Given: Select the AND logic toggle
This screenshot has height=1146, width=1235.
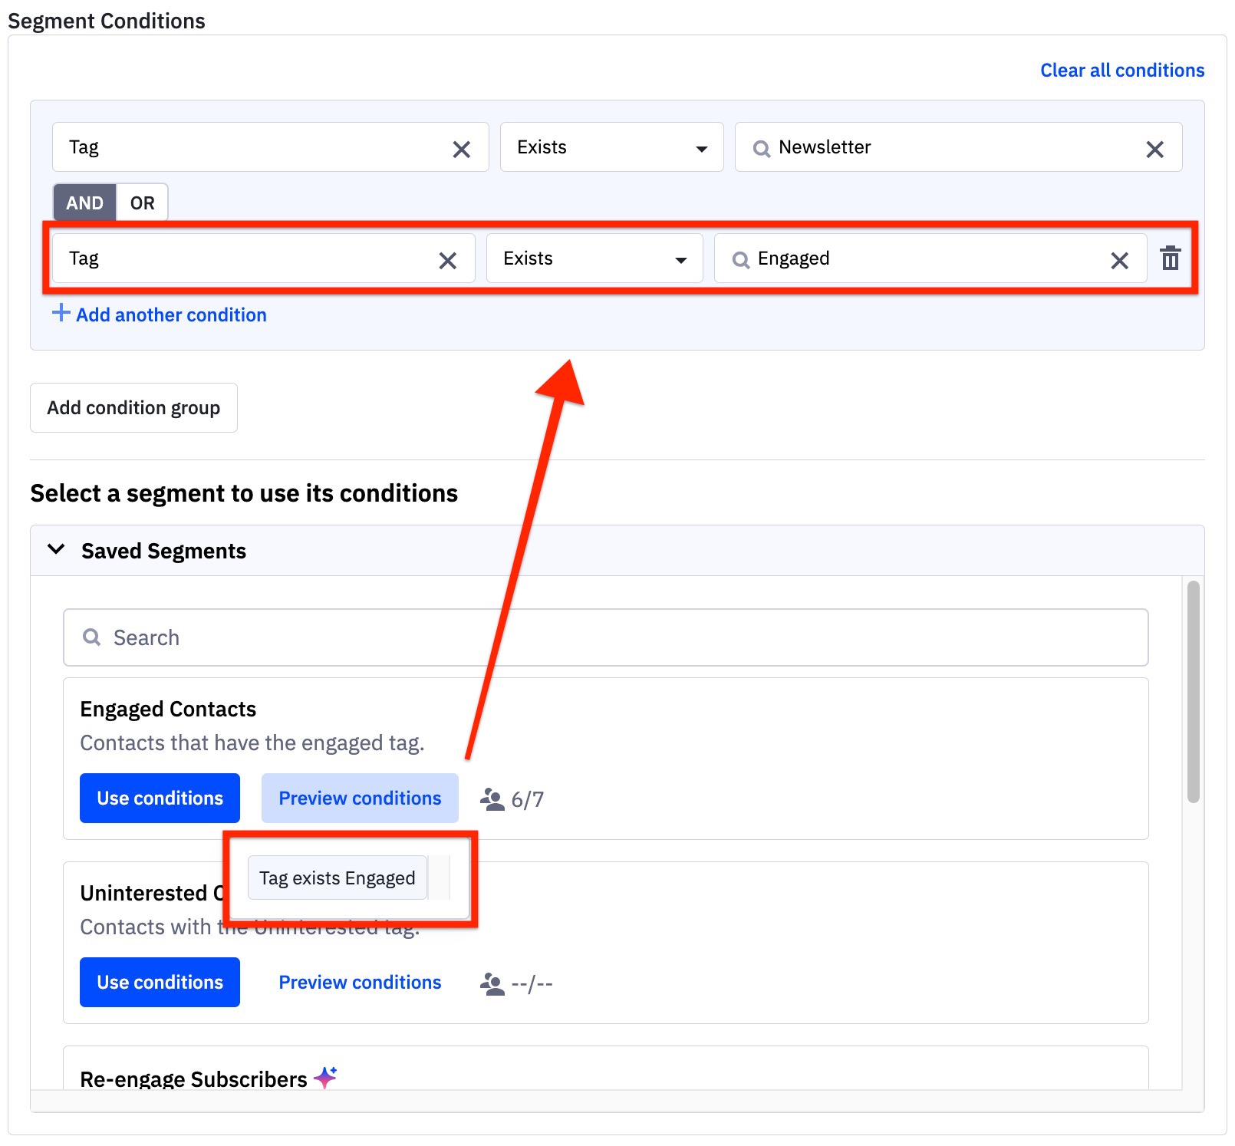Looking at the screenshot, I should [x=84, y=203].
